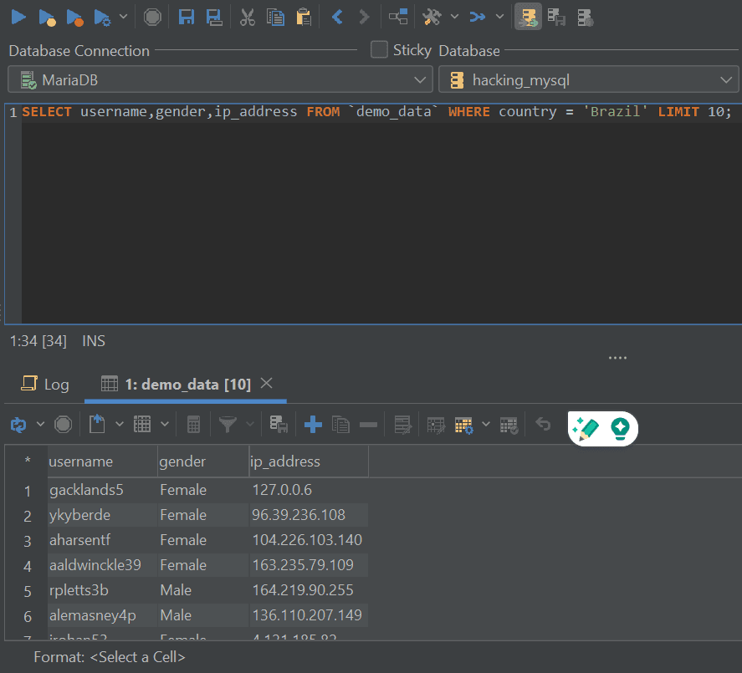Click the Stop execution octagon in the top toolbar
Screen dimensions: 742x673
click(x=152, y=18)
